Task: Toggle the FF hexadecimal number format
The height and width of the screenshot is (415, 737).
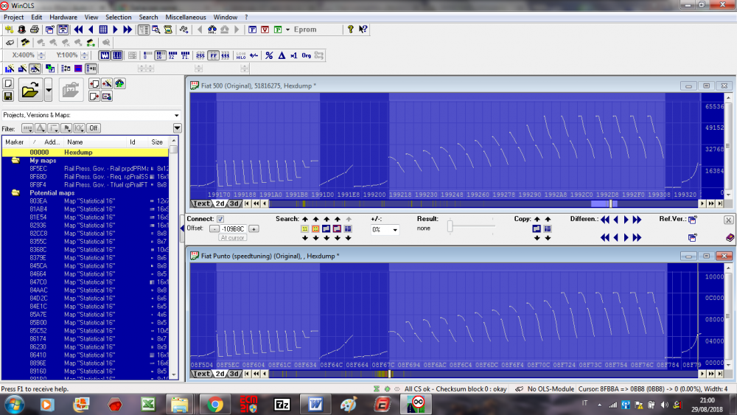Action: tap(214, 55)
